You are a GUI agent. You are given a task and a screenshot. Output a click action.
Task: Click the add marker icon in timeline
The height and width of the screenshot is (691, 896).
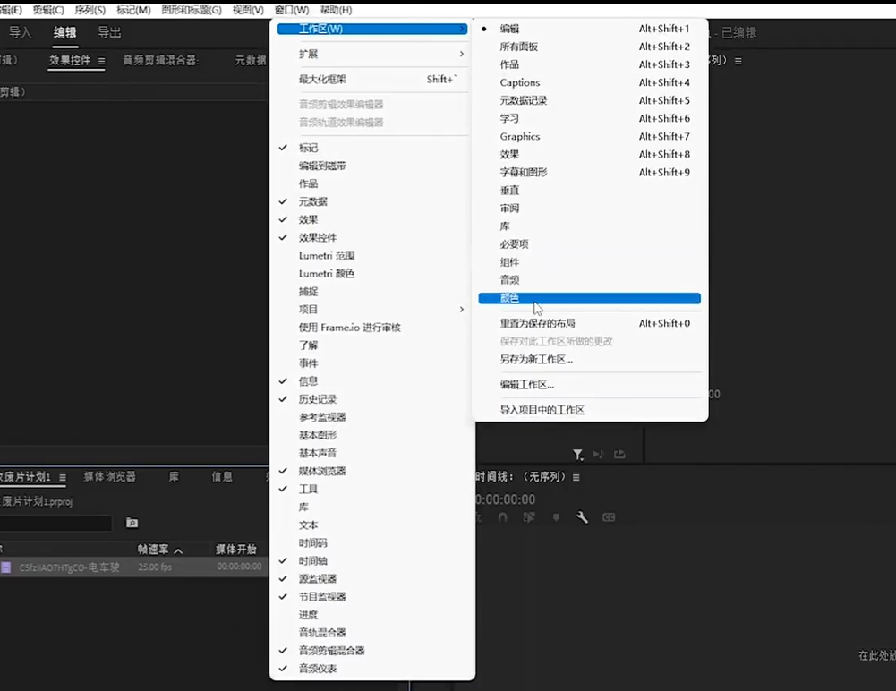point(556,517)
